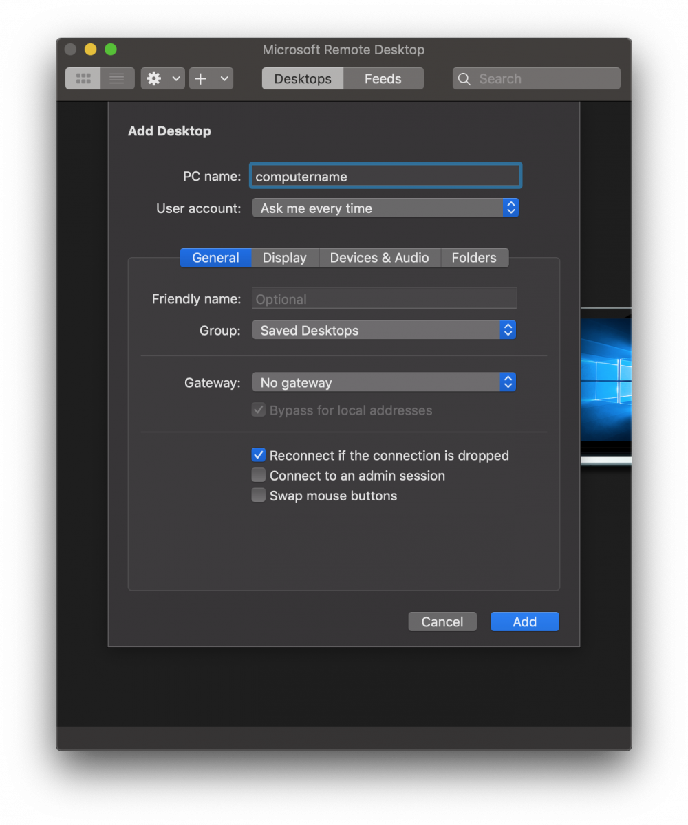Switch to the Folders tab
Image resolution: width=688 pixels, height=825 pixels.
point(474,258)
